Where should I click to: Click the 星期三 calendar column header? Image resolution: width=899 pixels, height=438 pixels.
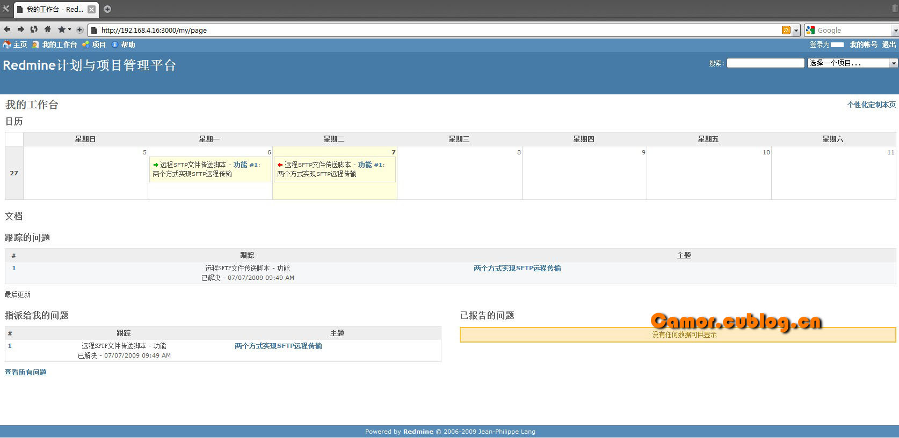[x=459, y=139]
